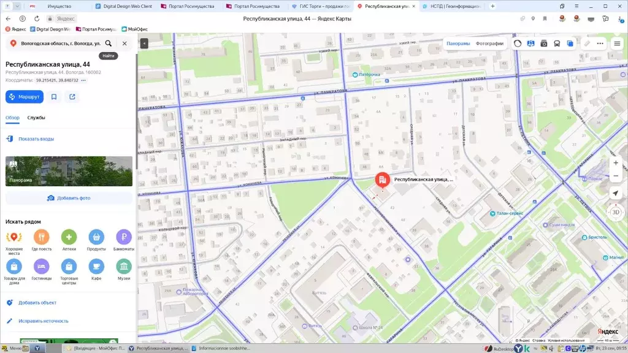Save place with bookmark icon
Viewport: 628px width, 353px height.
pyautogui.click(x=54, y=97)
